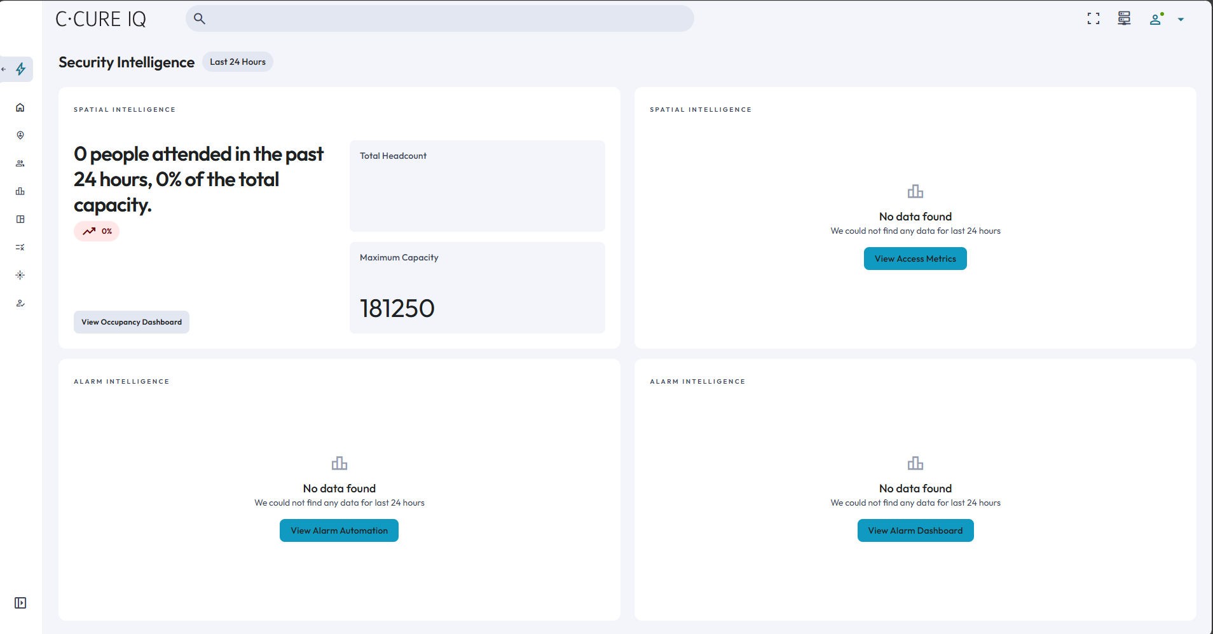Open the Last 24 Hours time range selector

(238, 62)
